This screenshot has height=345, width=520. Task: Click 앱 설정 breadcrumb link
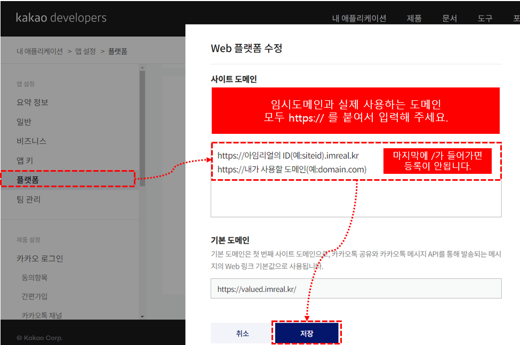click(x=85, y=51)
